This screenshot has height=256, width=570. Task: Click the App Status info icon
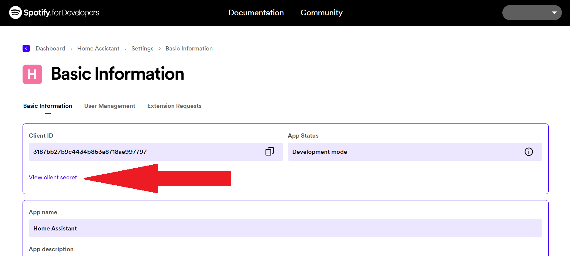pyautogui.click(x=529, y=152)
